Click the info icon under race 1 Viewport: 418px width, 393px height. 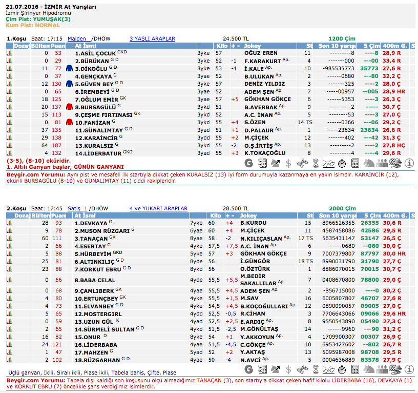point(409,163)
